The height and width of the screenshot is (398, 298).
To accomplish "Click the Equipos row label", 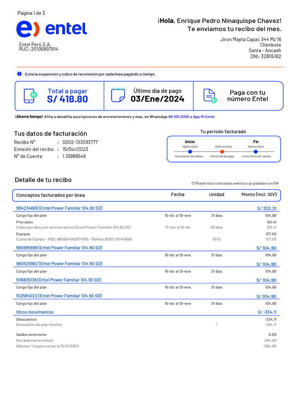I will (x=23, y=234).
